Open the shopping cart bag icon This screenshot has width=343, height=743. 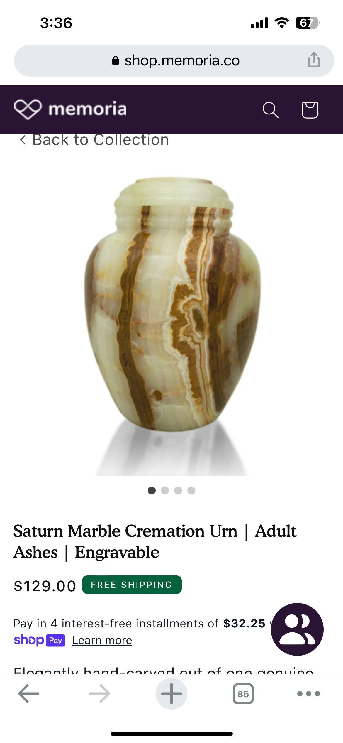click(x=310, y=110)
